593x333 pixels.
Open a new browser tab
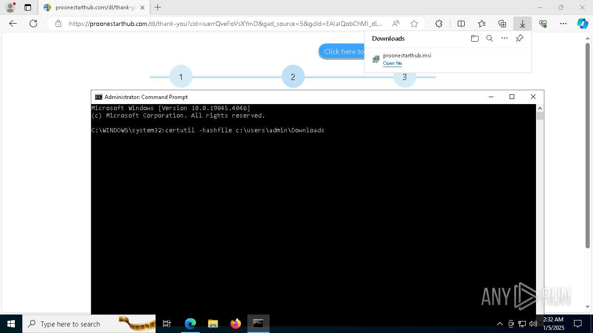158,7
